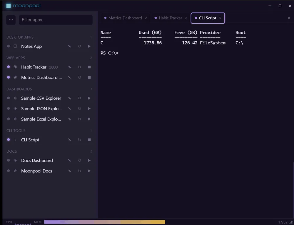Launch Moonpool Docs with play icon

click(89, 171)
